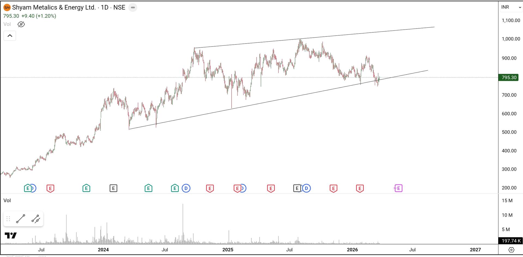Open red earnings marker overlapping D near 2025
Image resolution: width=523 pixels, height=257 pixels.
pos(238,188)
